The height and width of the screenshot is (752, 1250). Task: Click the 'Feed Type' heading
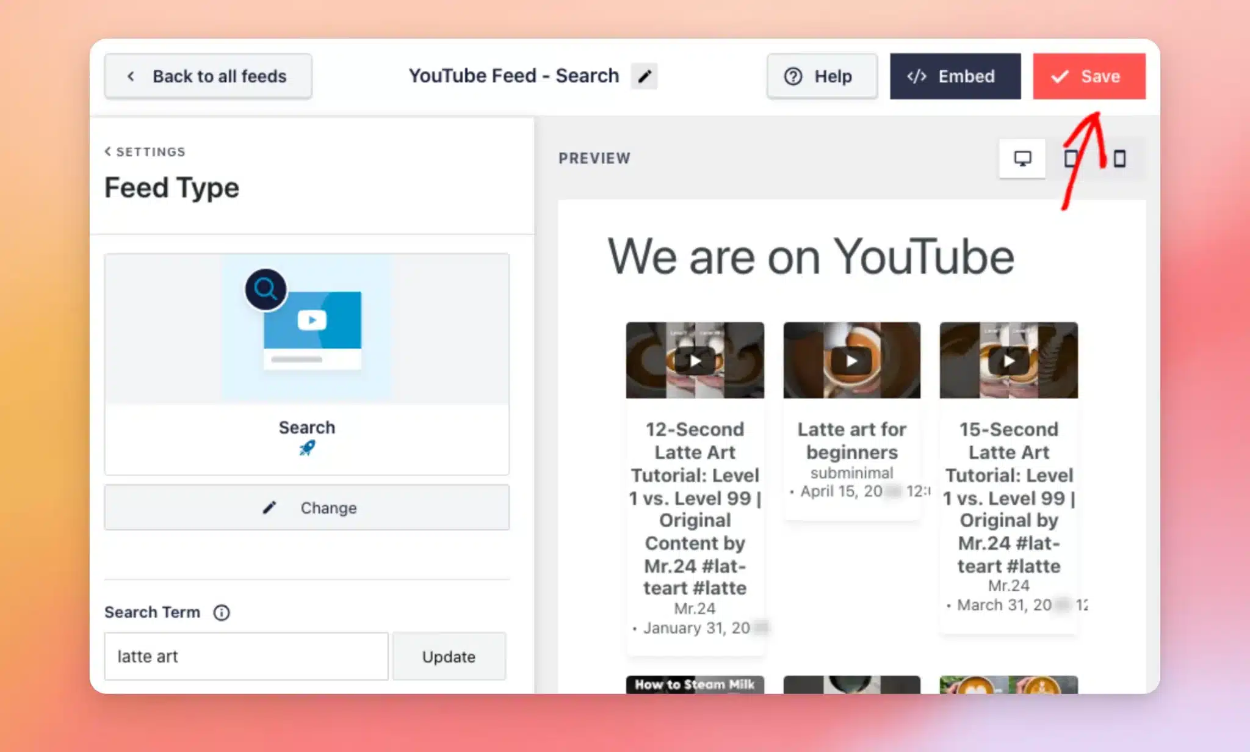coord(172,187)
